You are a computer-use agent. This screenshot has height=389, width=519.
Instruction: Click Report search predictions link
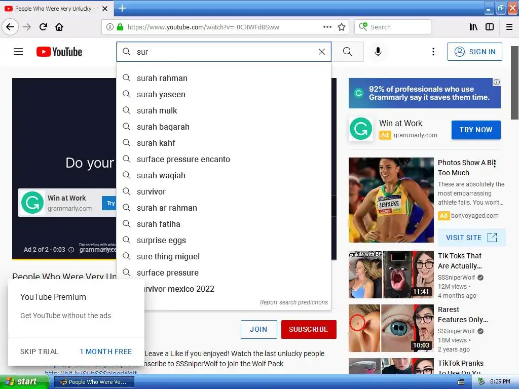[293, 302]
